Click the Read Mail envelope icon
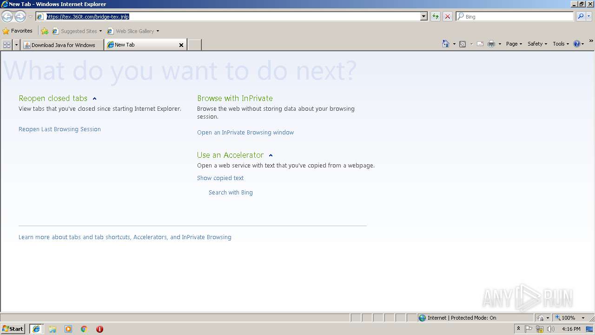Viewport: 595px width, 335px height. [480, 44]
